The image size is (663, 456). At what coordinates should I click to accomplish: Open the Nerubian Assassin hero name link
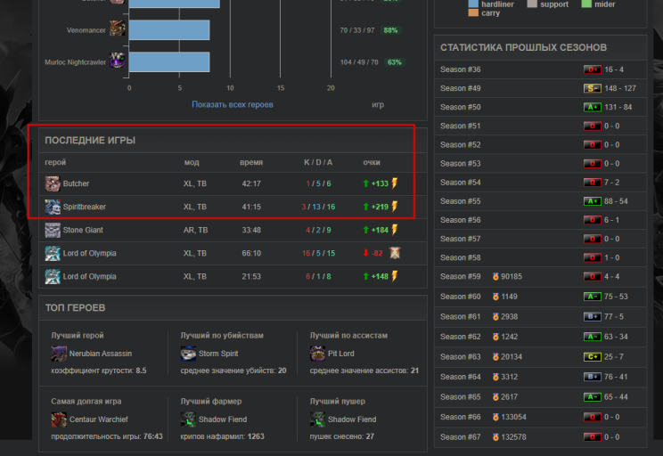[101, 354]
